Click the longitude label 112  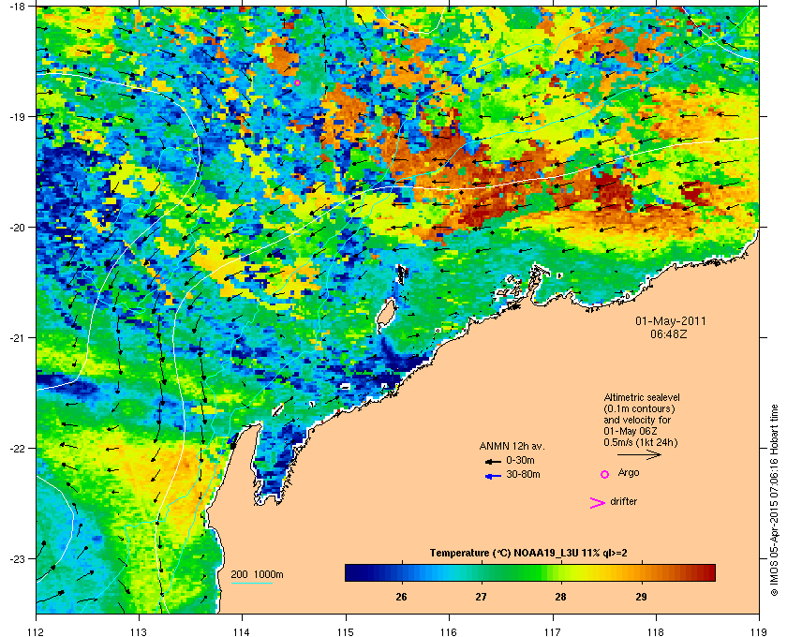(37, 632)
